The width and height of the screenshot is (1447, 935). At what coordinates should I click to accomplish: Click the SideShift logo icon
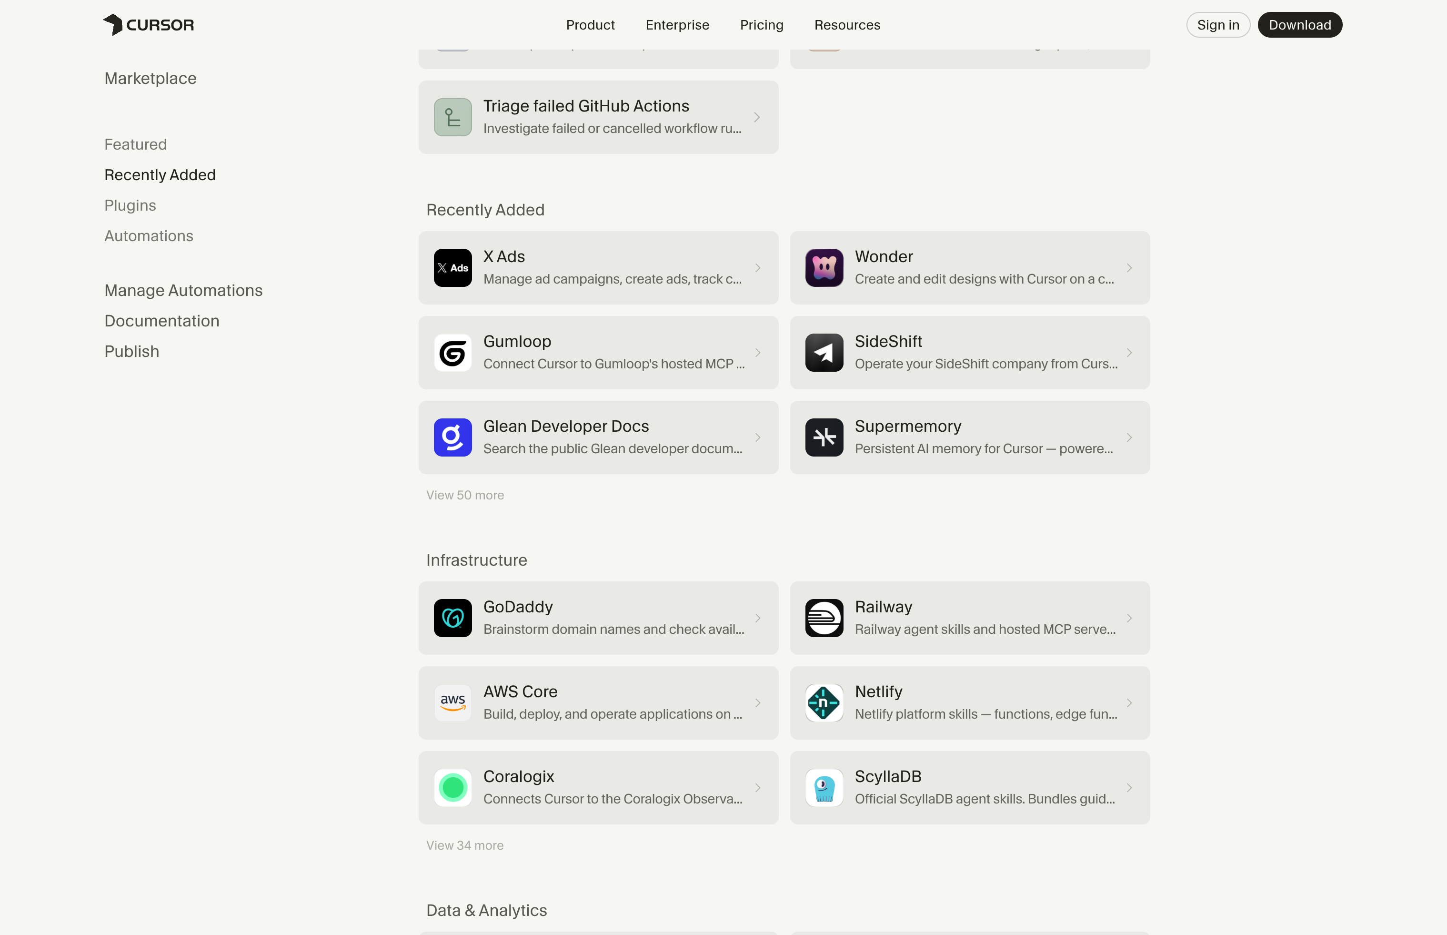(x=824, y=353)
